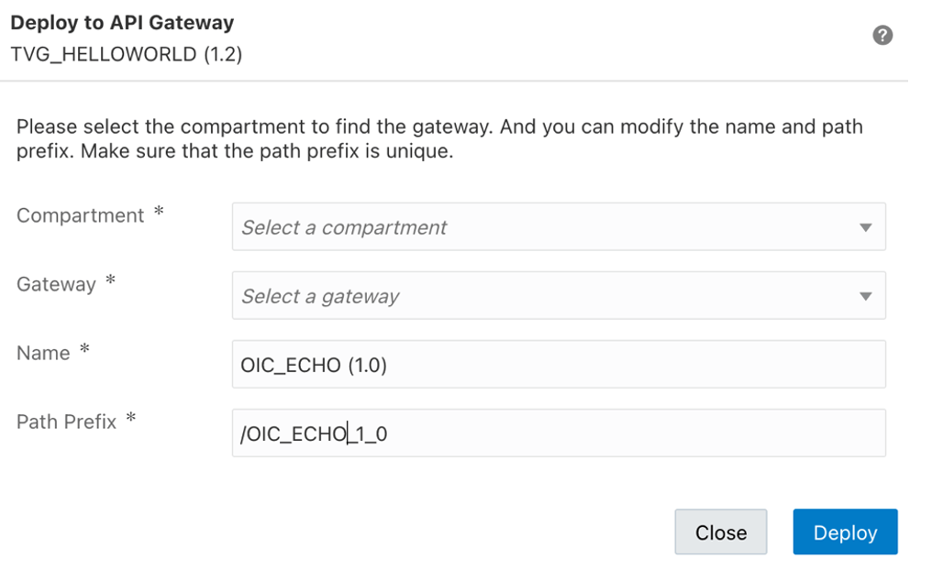
Task: Click the required asterisk beside Name
Action: pyautogui.click(x=84, y=350)
